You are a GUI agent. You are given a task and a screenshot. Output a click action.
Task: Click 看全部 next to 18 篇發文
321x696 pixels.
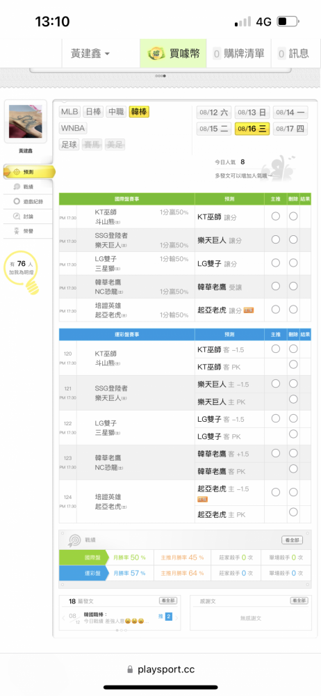pos(168,601)
